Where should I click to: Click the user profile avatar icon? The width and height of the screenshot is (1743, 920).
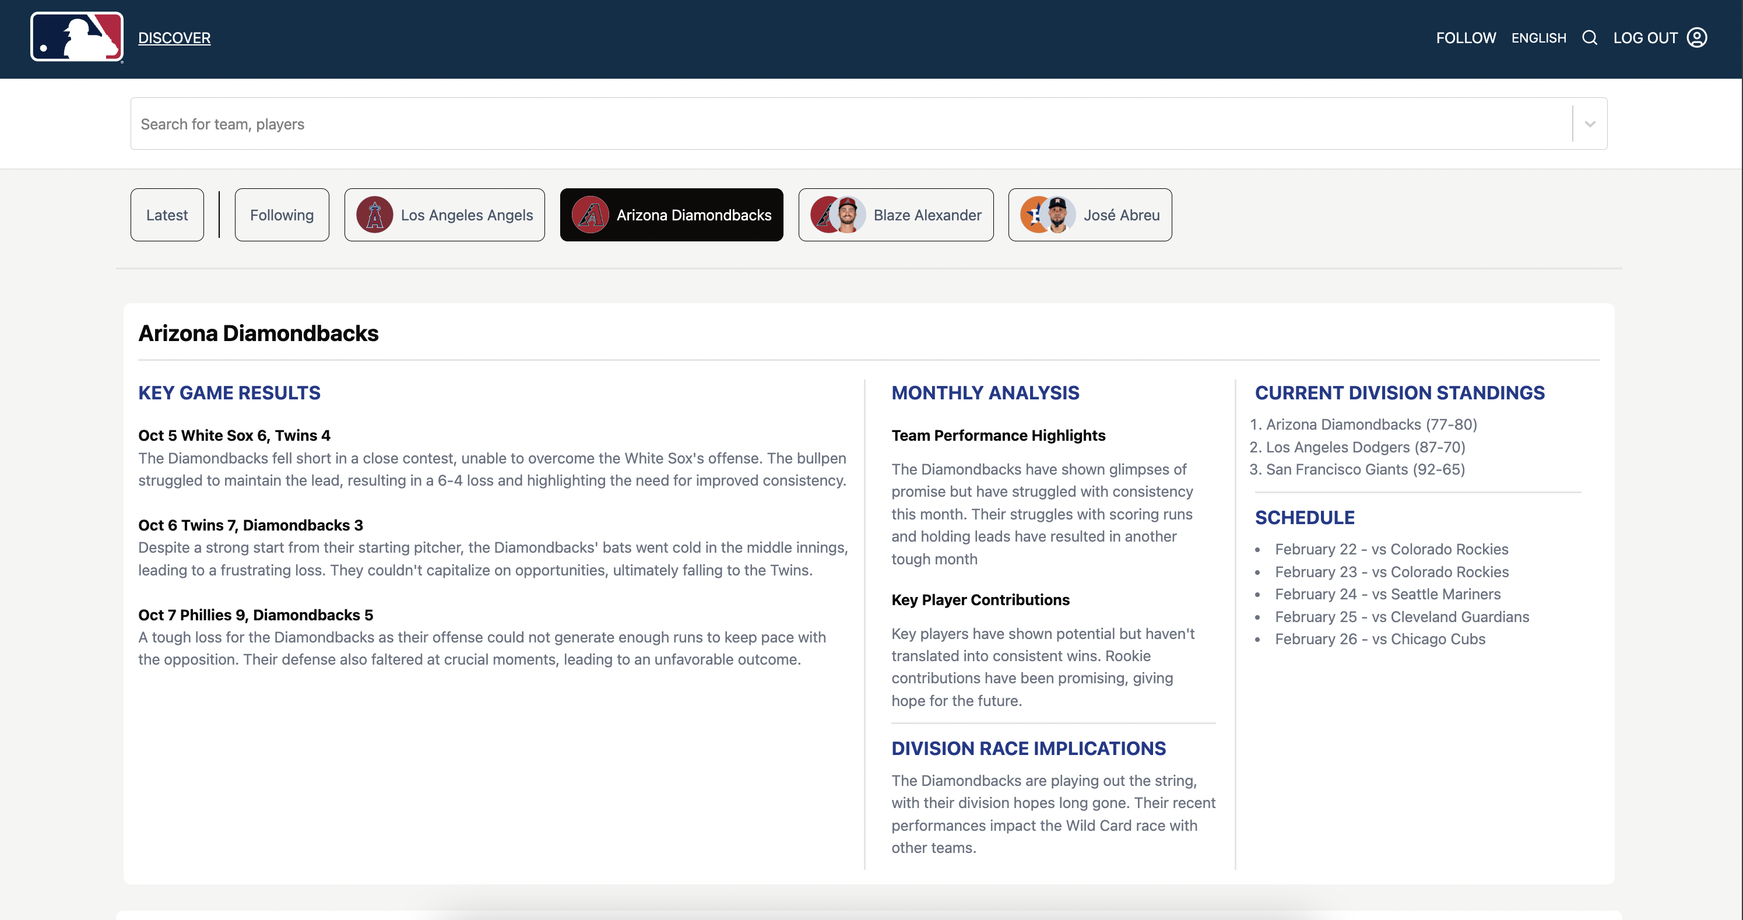click(1697, 38)
